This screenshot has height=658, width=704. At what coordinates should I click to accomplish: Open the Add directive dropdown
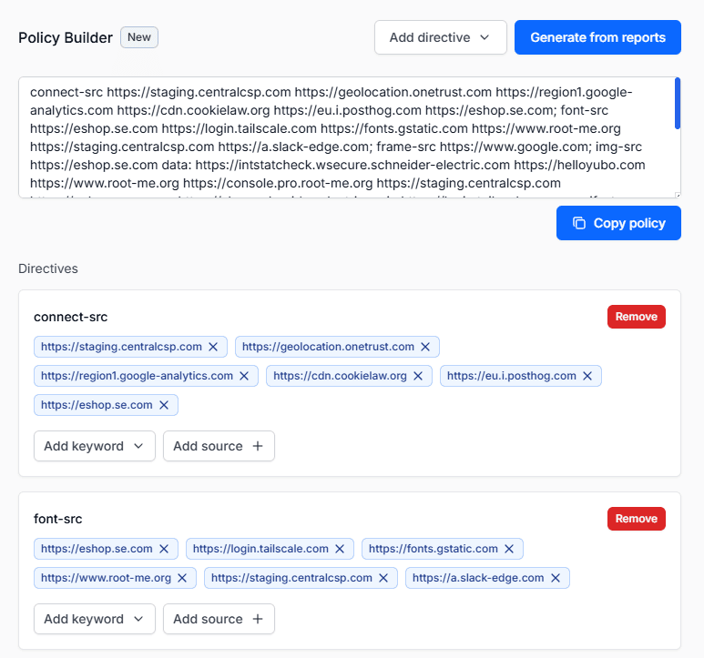(441, 37)
